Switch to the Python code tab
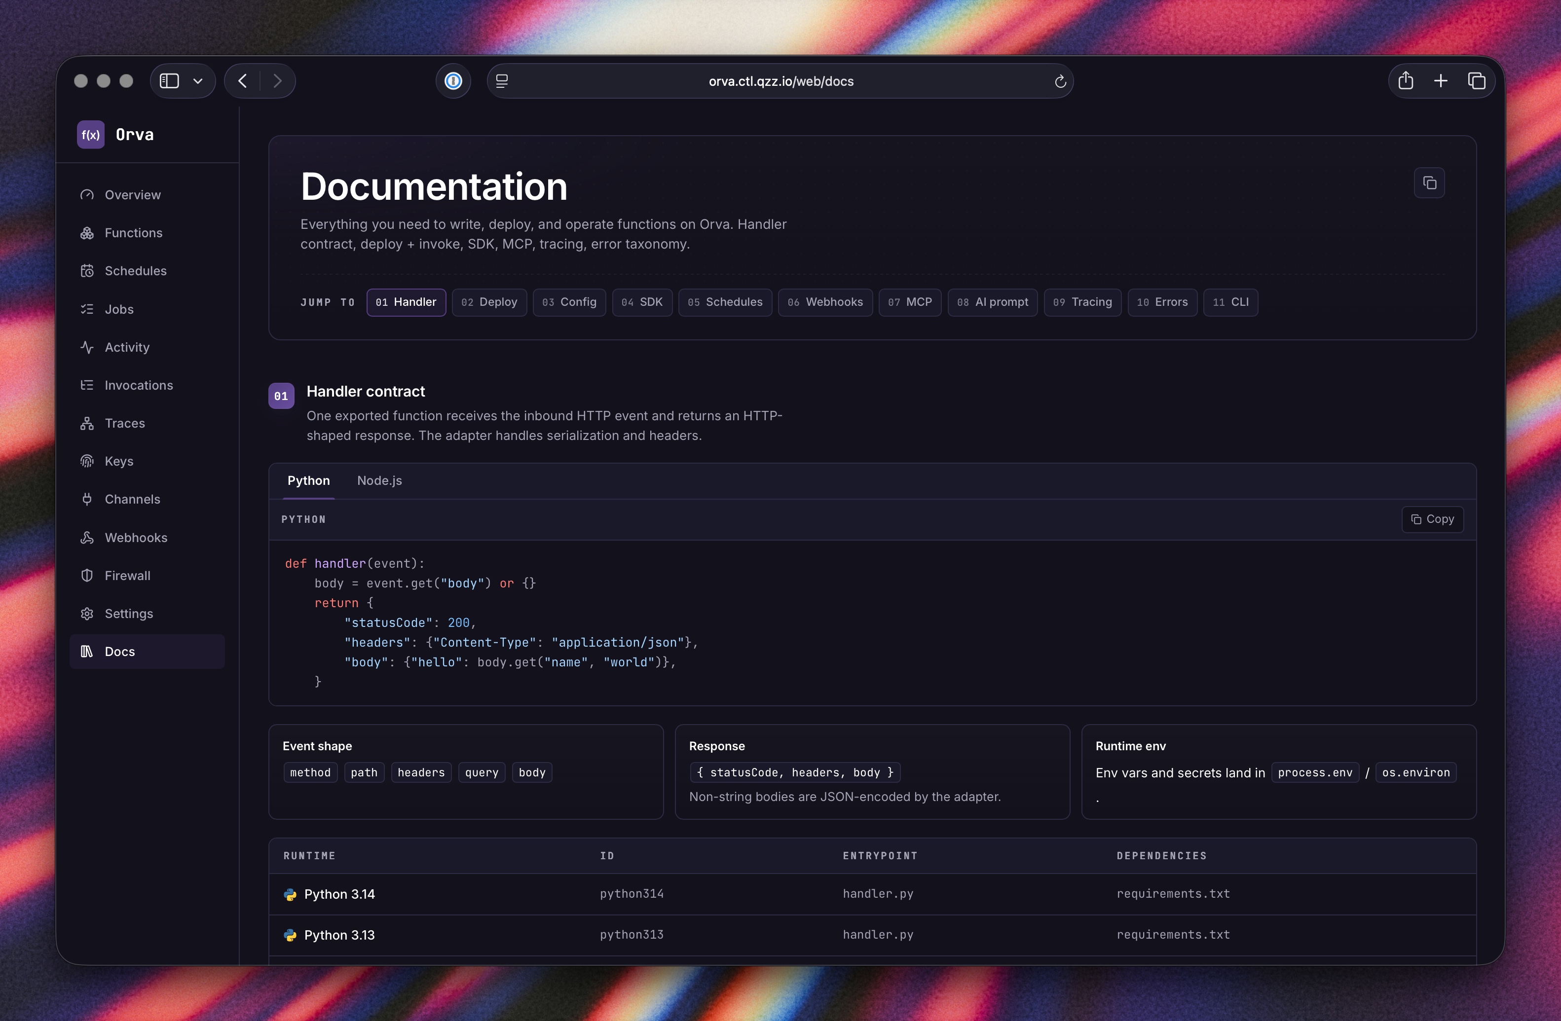Screen dimensions: 1561x1021 point(308,481)
